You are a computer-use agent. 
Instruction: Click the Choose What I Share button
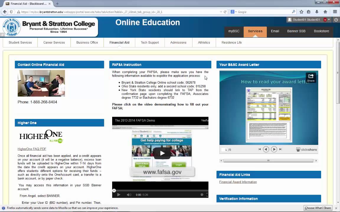point(318,208)
